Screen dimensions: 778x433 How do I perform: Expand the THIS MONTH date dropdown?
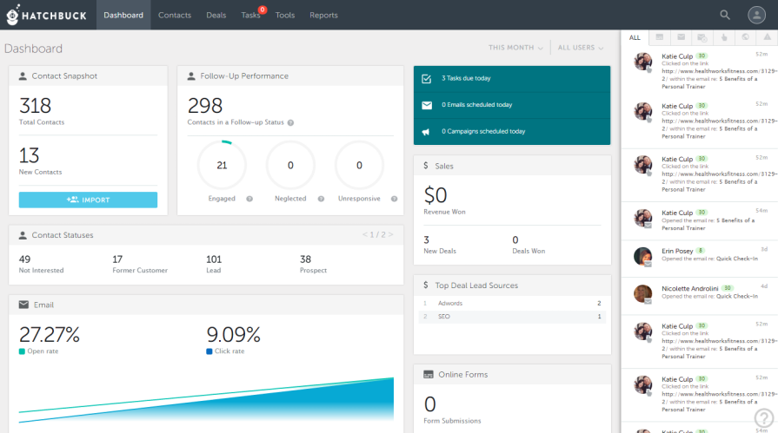point(515,49)
